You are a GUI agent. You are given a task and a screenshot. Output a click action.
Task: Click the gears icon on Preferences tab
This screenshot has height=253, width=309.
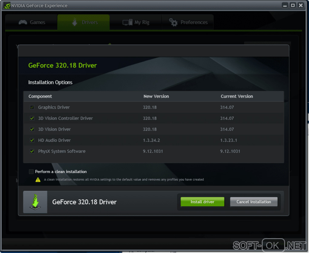[x=173, y=22]
